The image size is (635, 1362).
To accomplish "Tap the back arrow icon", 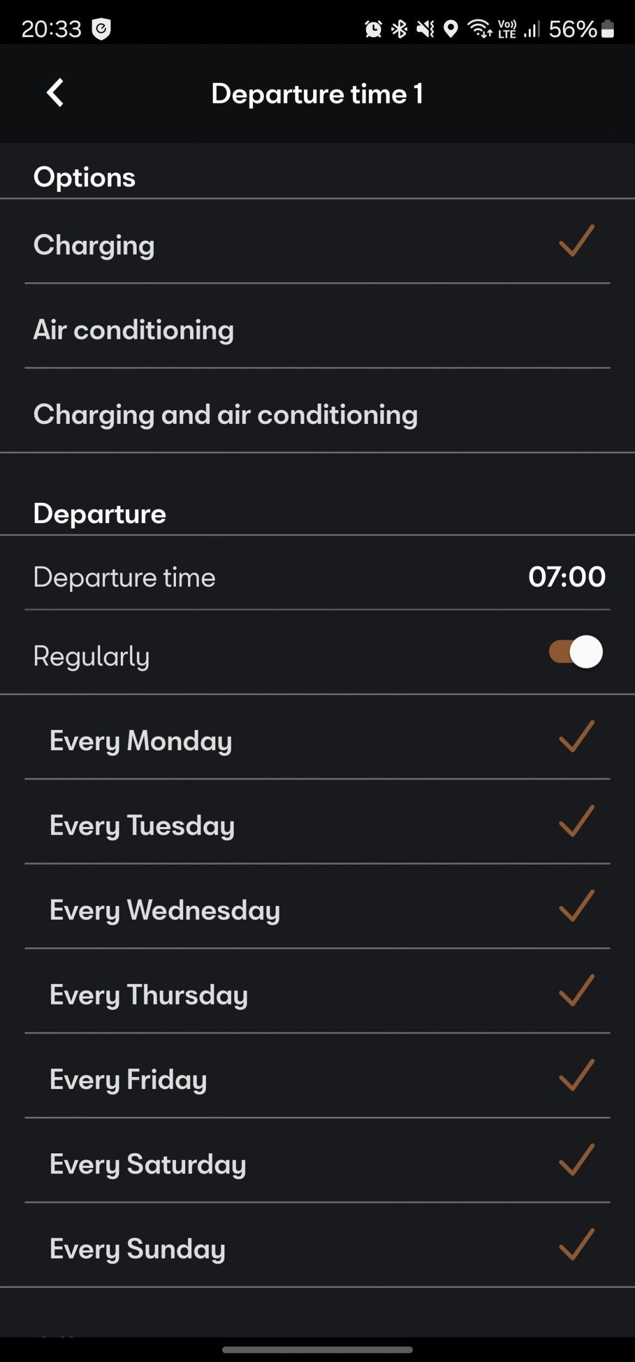I will 55,93.
